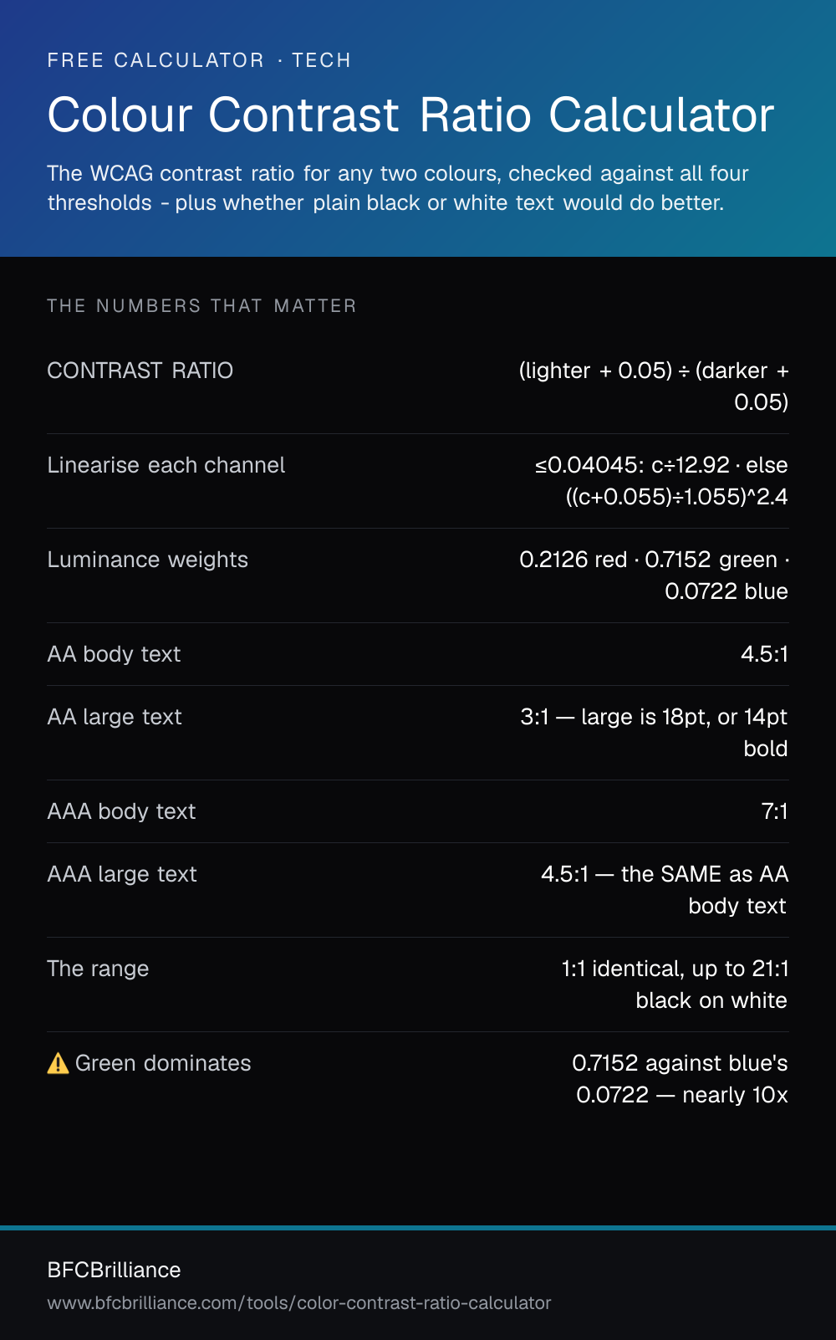This screenshot has width=836, height=1340.
Task: Select the AA large text label
Action: point(115,717)
